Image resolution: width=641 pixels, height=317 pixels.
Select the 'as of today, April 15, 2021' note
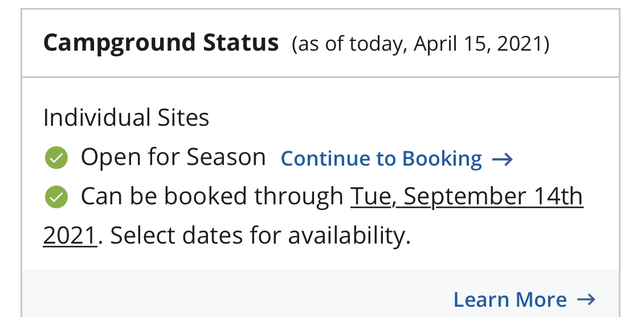click(420, 44)
